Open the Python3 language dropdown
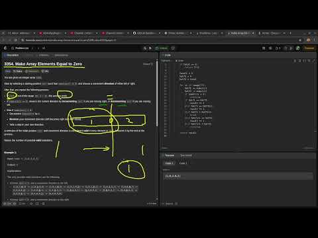Image resolution: width=318 pixels, height=238 pixels. [x=166, y=61]
